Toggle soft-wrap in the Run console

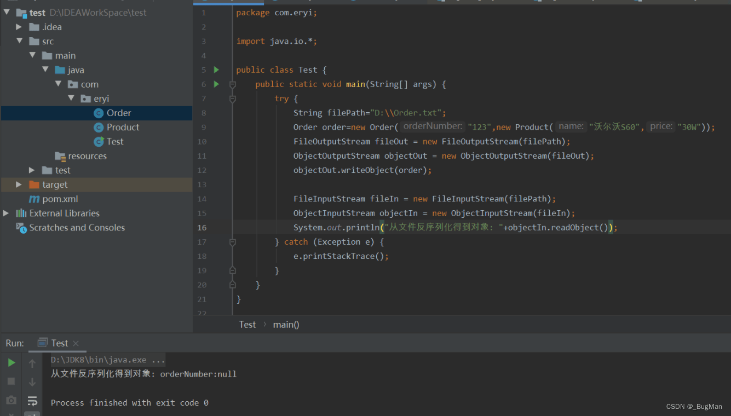(x=32, y=401)
